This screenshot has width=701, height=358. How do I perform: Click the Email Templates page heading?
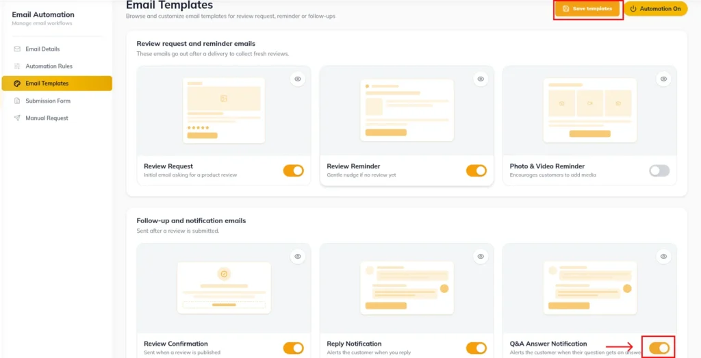click(x=170, y=5)
